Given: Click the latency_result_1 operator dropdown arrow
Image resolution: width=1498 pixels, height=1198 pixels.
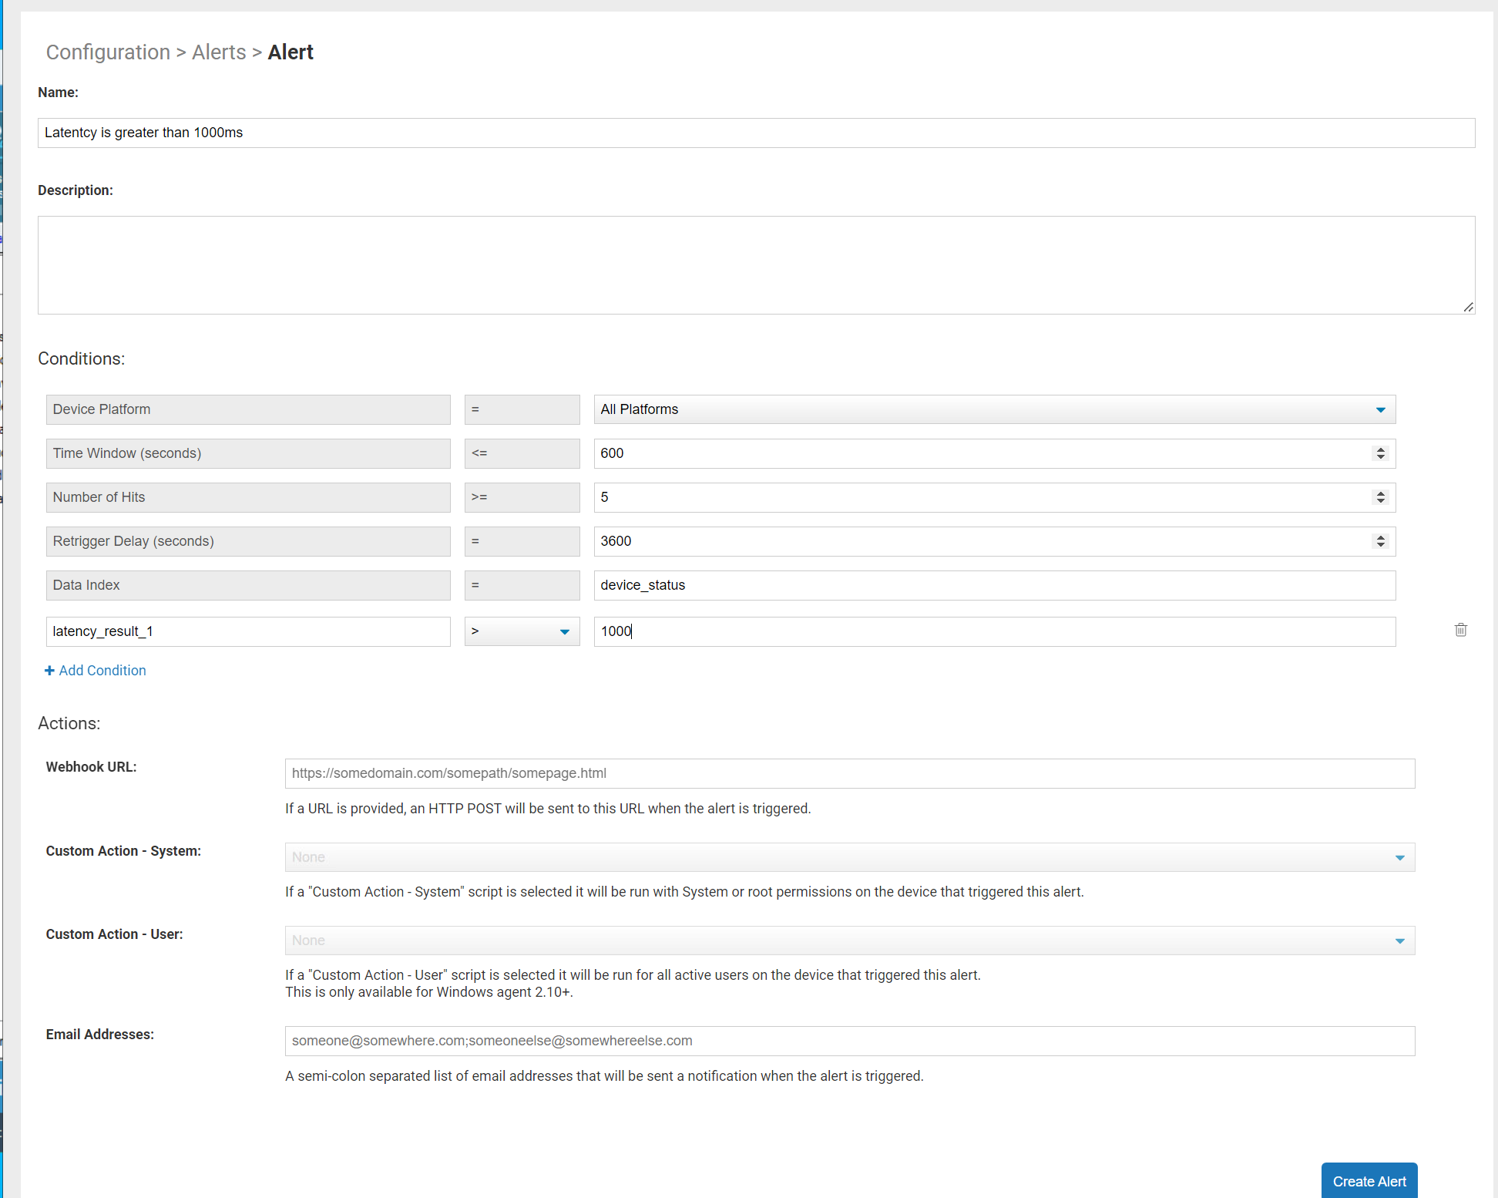Looking at the screenshot, I should [x=563, y=631].
